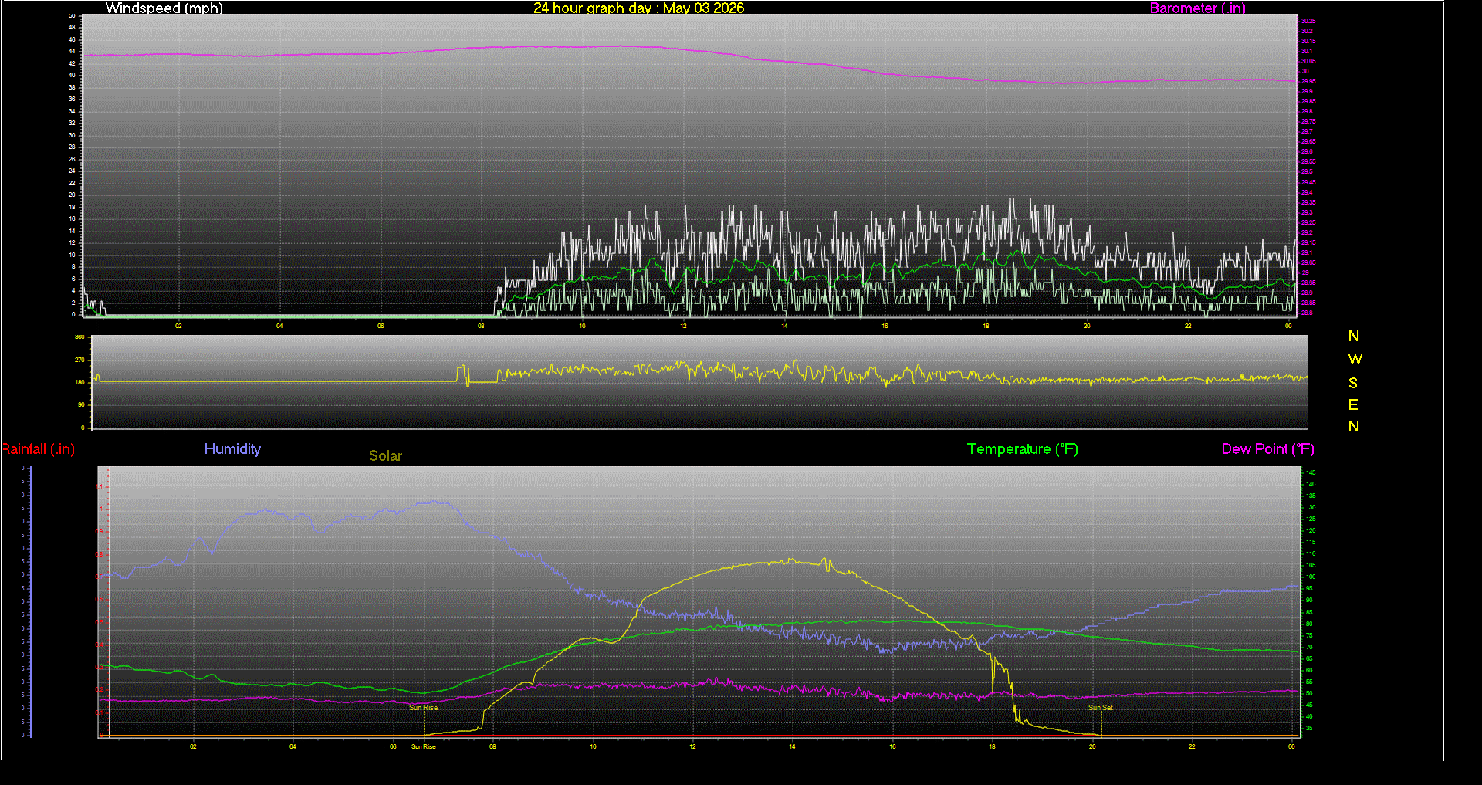The image size is (1482, 785).
Task: Click "30.25" on the barometer axis
Action: point(1308,21)
